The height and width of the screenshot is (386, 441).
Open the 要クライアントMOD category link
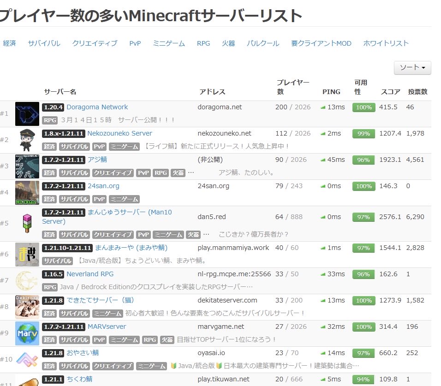click(321, 43)
